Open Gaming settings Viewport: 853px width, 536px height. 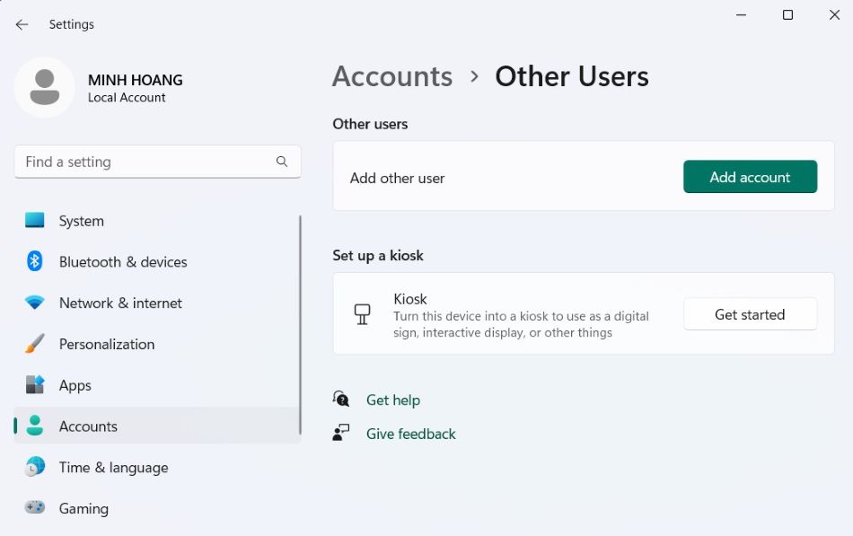coord(157,508)
